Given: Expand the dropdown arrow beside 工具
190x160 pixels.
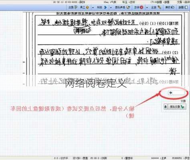Looking at the screenshot, I should (93, 8).
